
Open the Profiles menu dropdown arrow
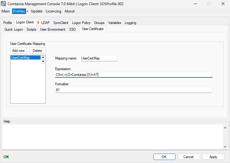pyautogui.click(x=27, y=11)
